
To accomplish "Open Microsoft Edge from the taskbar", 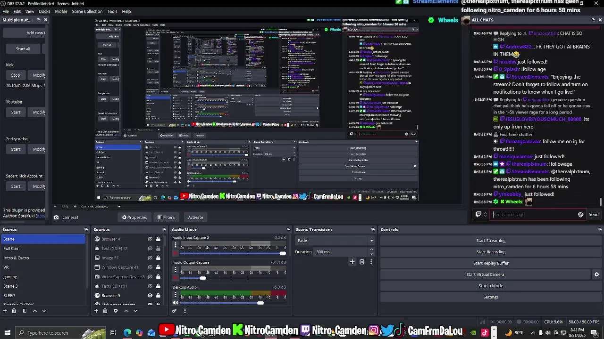I will tap(127, 333).
